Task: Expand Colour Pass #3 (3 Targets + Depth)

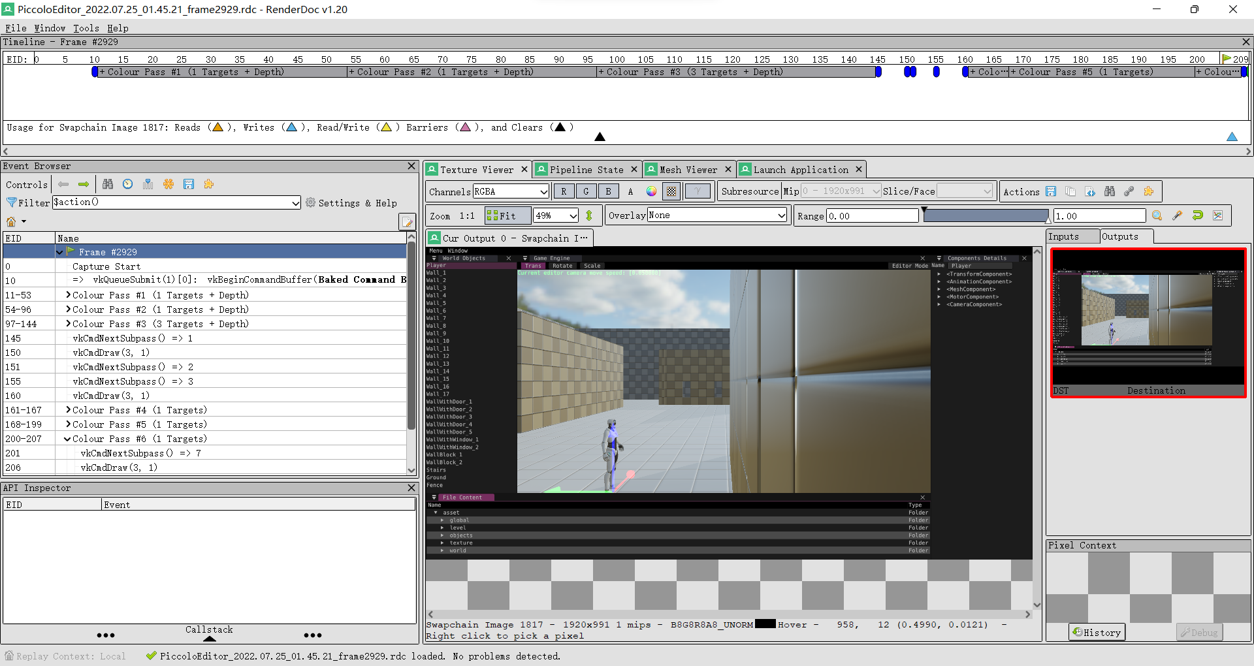Action: coord(68,324)
